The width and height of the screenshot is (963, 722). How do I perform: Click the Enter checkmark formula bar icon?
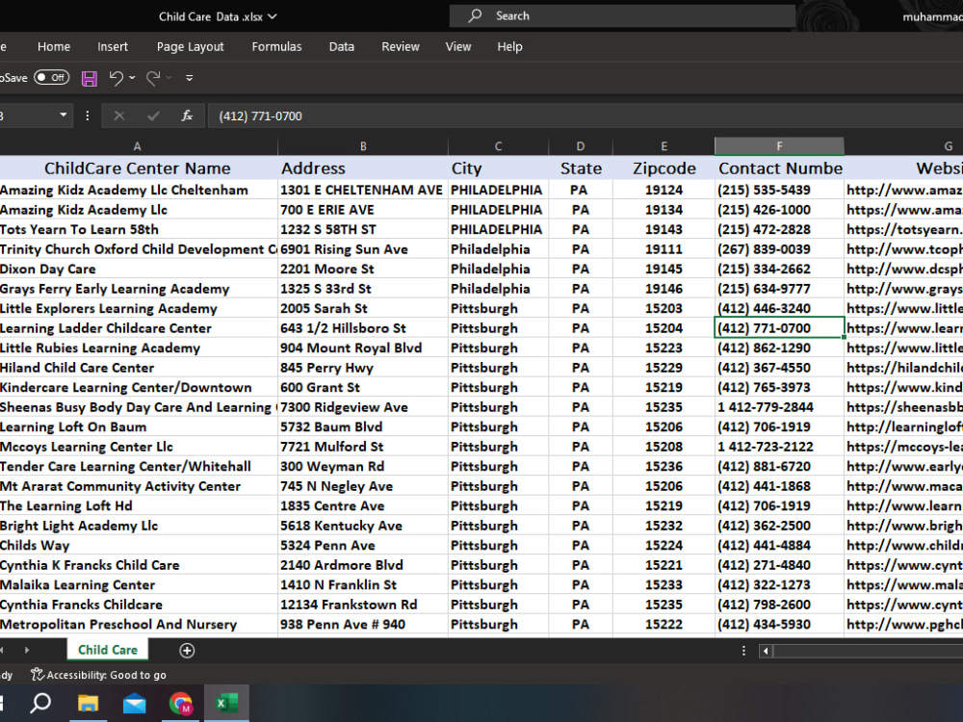(153, 116)
